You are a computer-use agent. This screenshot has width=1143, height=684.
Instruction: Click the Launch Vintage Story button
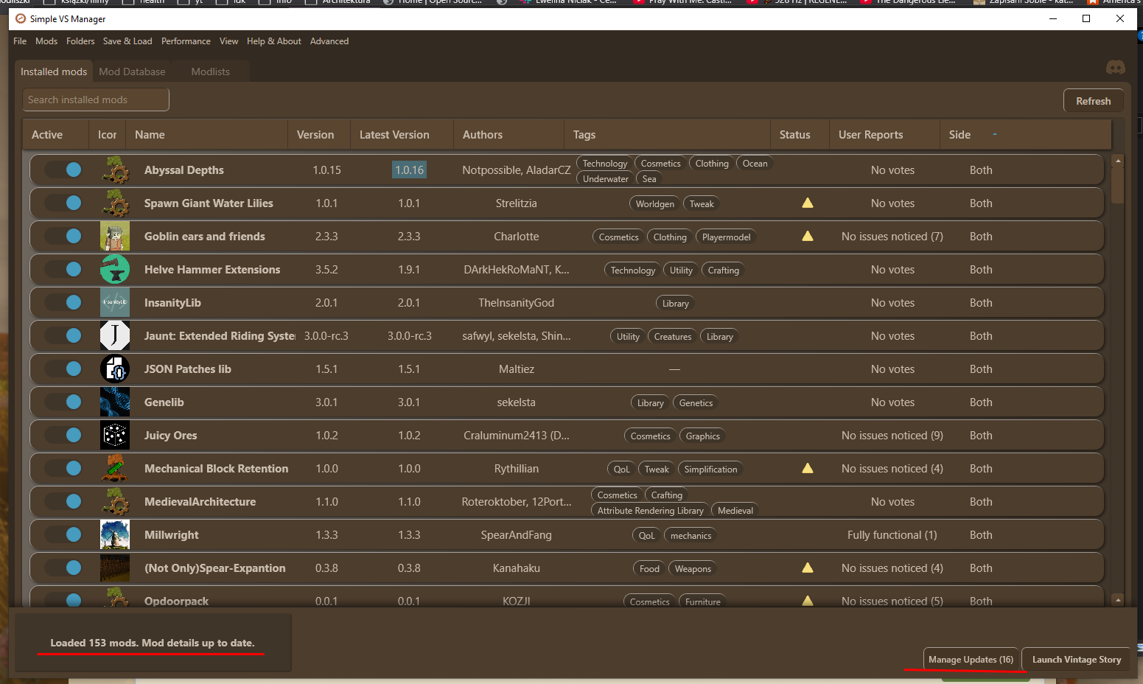(1076, 660)
